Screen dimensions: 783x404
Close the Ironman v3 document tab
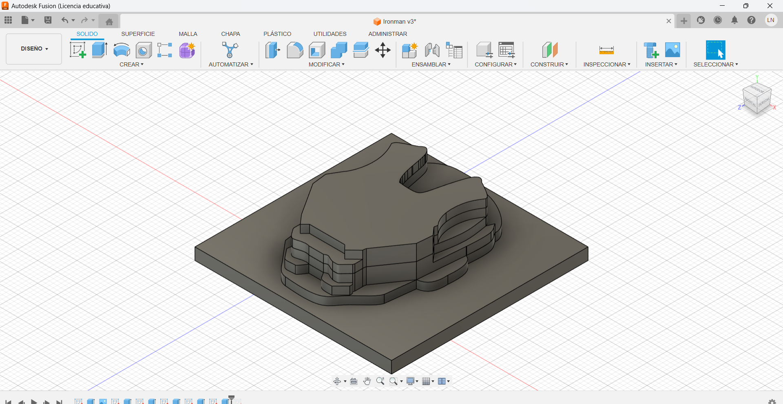click(669, 21)
